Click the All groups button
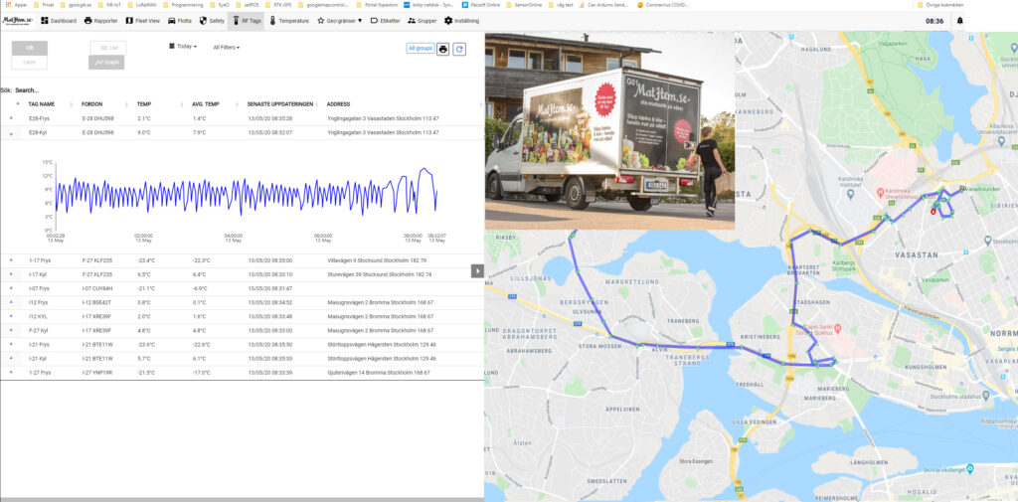1018x502 pixels. point(421,48)
